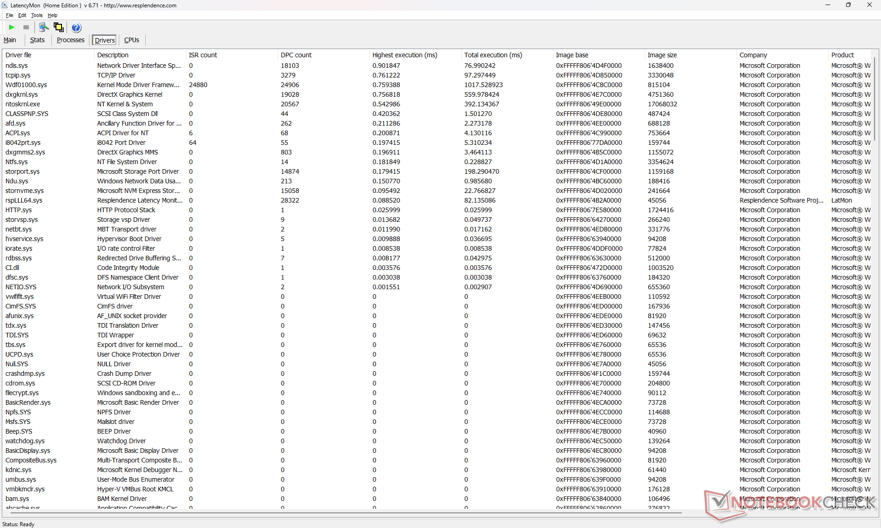Image resolution: width=881 pixels, height=528 pixels.
Task: Open help with the blue question mark icon
Action: click(76, 27)
